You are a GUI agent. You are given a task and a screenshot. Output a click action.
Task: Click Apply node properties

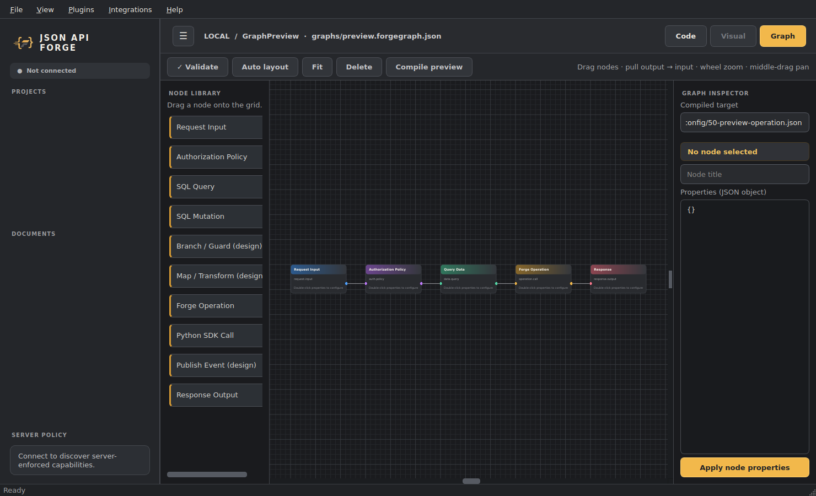[x=744, y=467]
